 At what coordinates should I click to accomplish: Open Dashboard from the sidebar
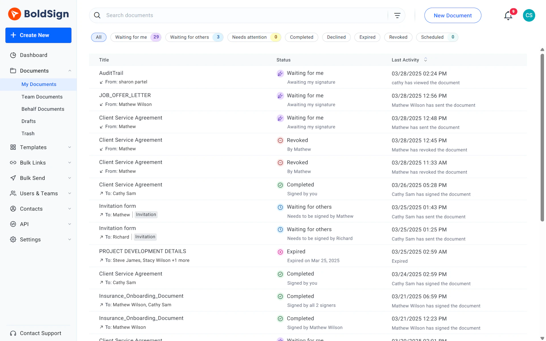(34, 55)
